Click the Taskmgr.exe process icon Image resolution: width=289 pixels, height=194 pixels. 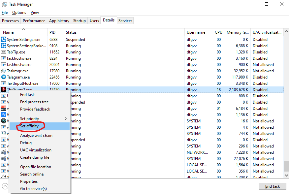4,71
